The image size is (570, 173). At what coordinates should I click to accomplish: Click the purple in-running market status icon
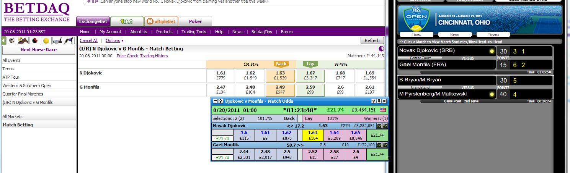click(x=381, y=49)
